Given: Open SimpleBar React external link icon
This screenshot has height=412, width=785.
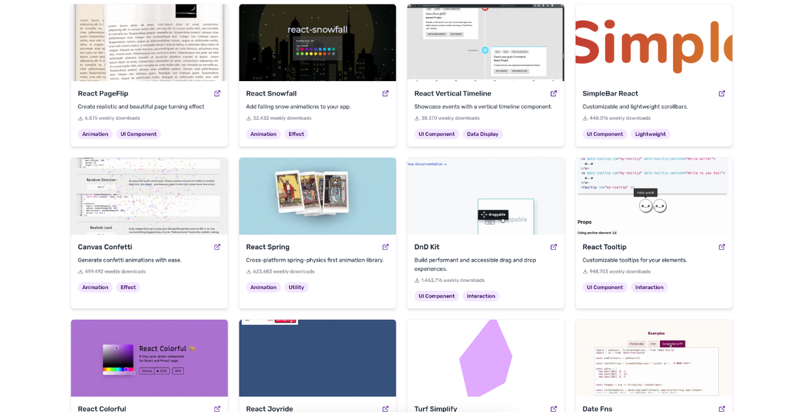Looking at the screenshot, I should pyautogui.click(x=722, y=94).
